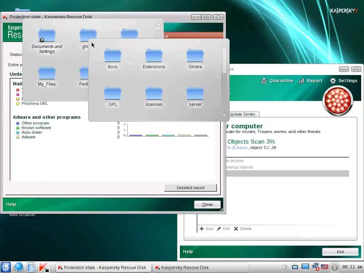Viewport: 364px width, 273px height.
Task: Open Quarantine in Kaspersky Rescue Disk
Action: 277,81
